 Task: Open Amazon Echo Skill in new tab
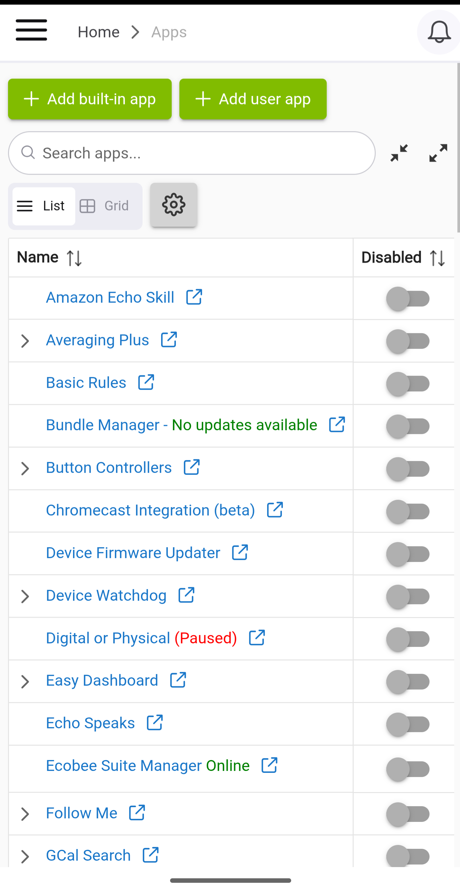click(193, 297)
